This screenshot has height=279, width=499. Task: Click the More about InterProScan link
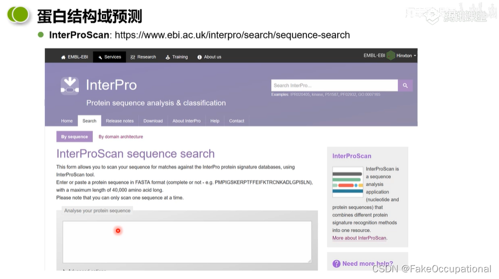(360, 238)
